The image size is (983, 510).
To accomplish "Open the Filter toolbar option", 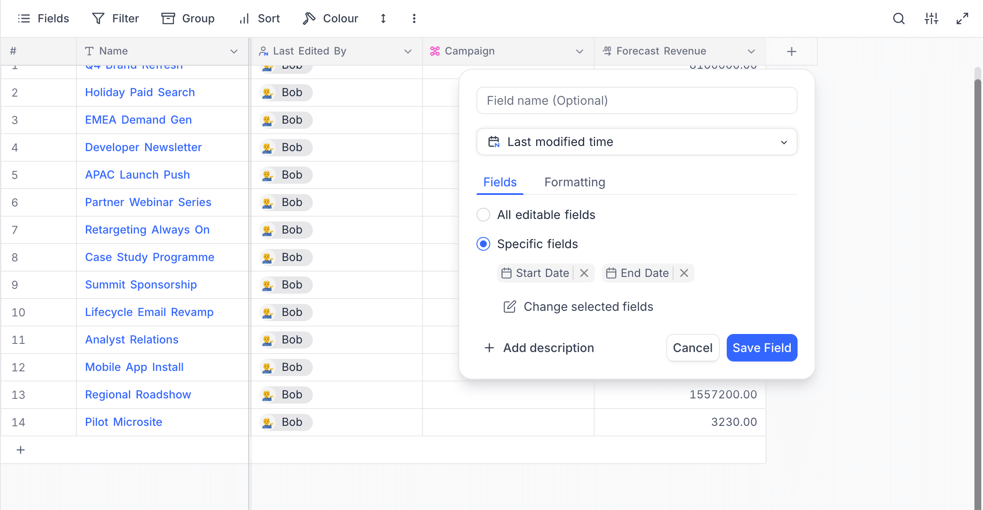I will coord(115,18).
